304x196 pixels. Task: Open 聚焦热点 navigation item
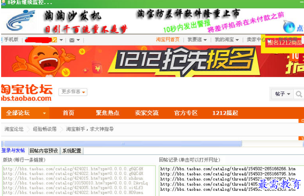coord(107,113)
